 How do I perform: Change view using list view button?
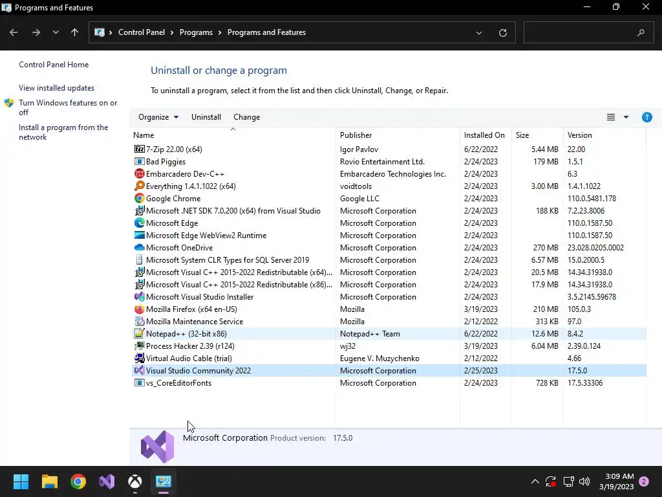[610, 117]
